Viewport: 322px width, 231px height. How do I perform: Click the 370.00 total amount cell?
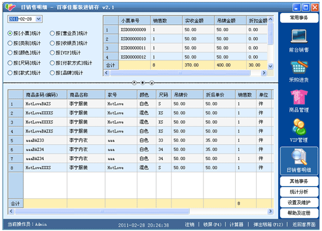pyautogui.click(x=198, y=65)
